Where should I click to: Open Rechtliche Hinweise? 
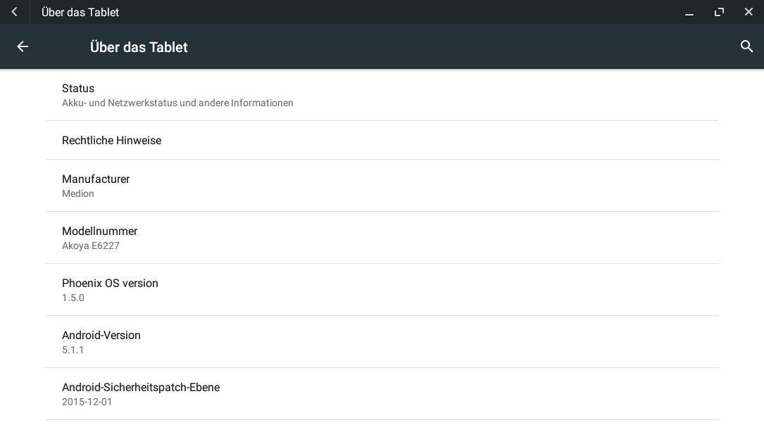(x=382, y=140)
